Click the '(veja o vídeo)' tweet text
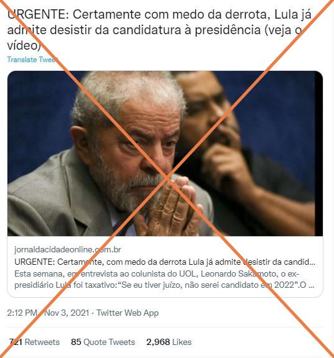 155,38
